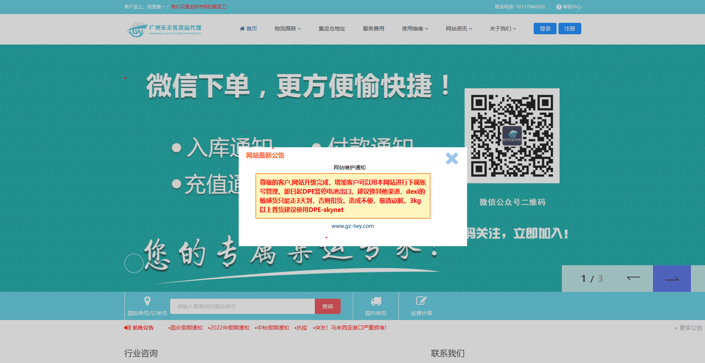Open the 中秋假期通知 announcement
The image size is (705, 363).
(272, 328)
